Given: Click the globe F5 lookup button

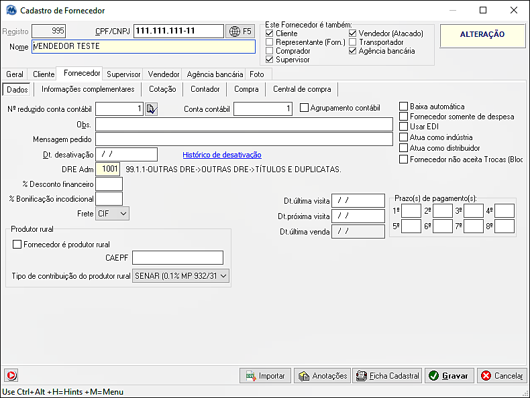Looking at the screenshot, I should point(240,31).
